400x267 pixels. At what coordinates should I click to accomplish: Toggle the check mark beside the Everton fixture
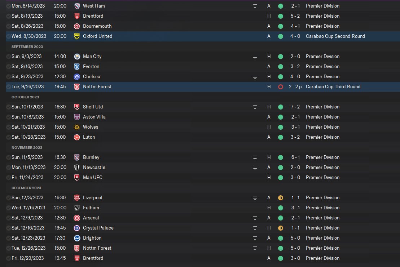click(8, 67)
